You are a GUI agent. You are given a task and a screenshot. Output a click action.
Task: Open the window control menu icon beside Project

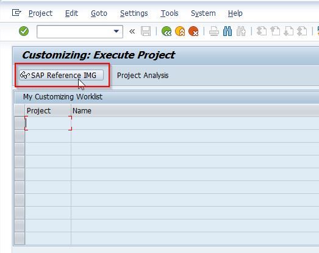click(16, 13)
